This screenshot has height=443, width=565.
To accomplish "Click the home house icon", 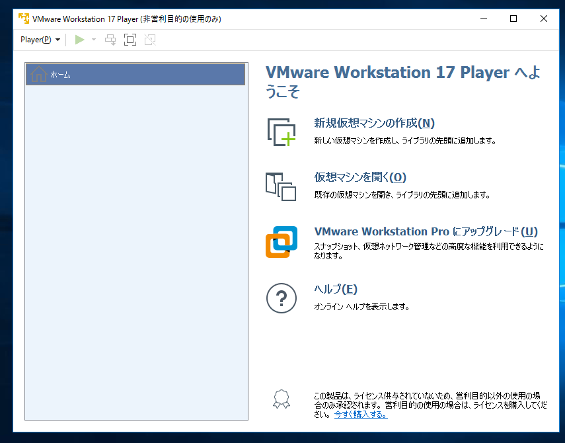I will click(38, 74).
